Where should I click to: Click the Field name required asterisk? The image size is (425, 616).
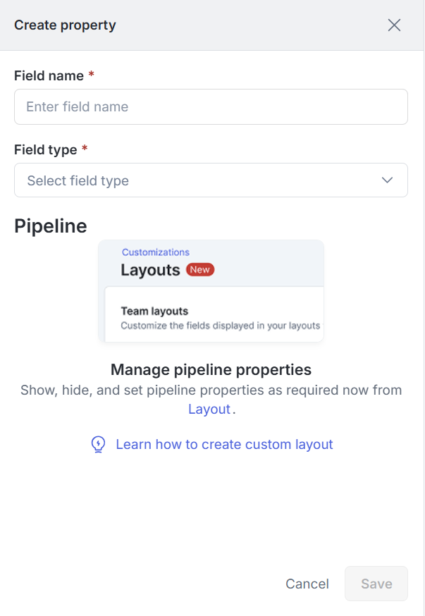[91, 75]
